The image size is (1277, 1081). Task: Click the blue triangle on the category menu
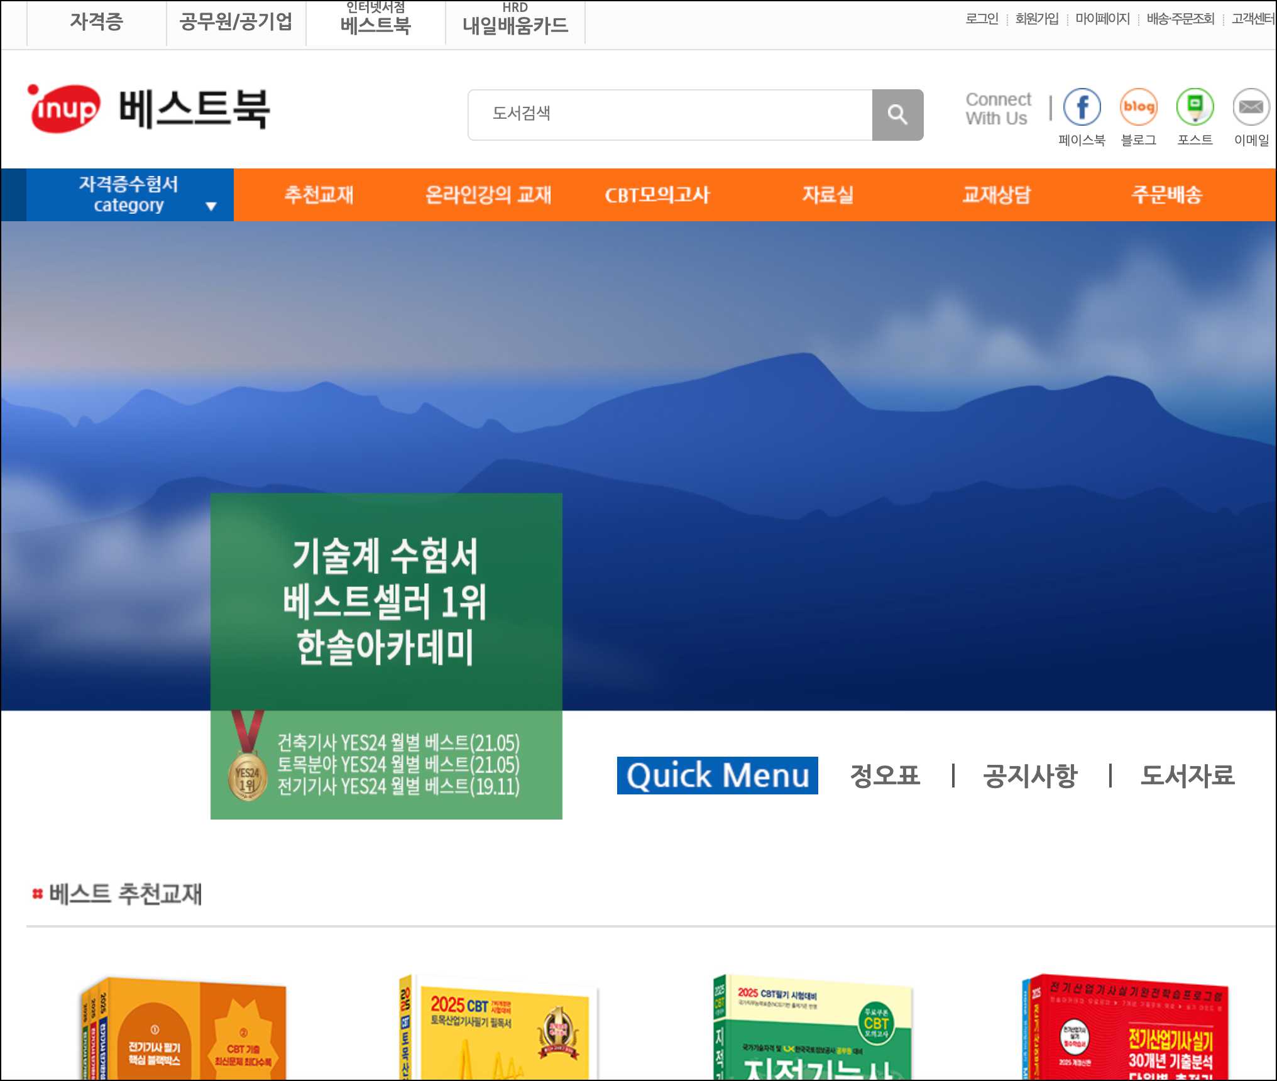212,204
